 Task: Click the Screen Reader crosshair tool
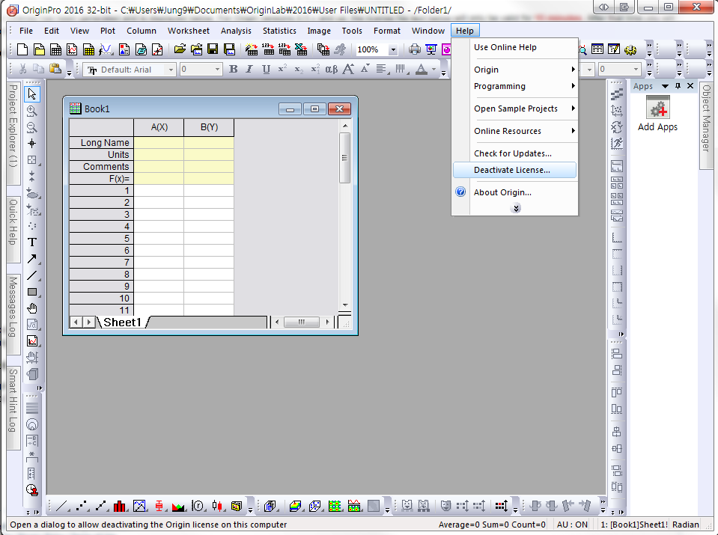[32, 144]
